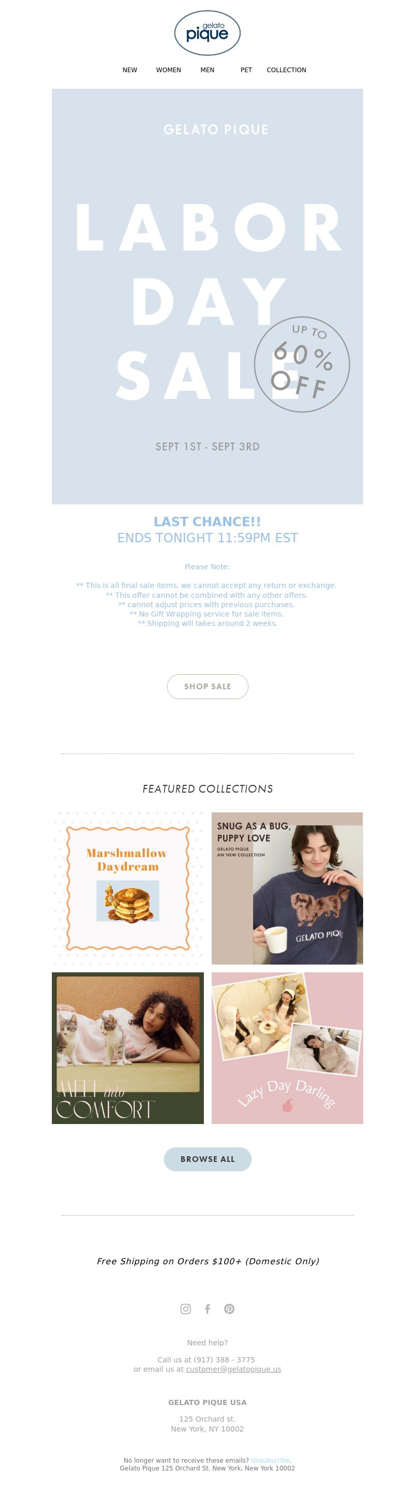Click the customer@gelatopique.us email link
The image size is (415, 1498).
click(233, 1369)
